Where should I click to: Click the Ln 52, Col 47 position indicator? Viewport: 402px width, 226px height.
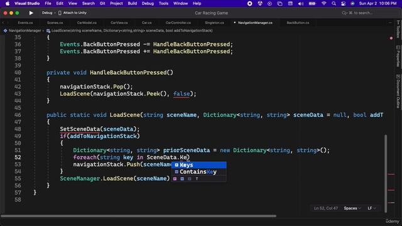coord(325,208)
